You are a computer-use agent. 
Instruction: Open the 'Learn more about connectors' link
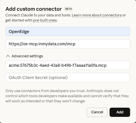click(x=97, y=15)
